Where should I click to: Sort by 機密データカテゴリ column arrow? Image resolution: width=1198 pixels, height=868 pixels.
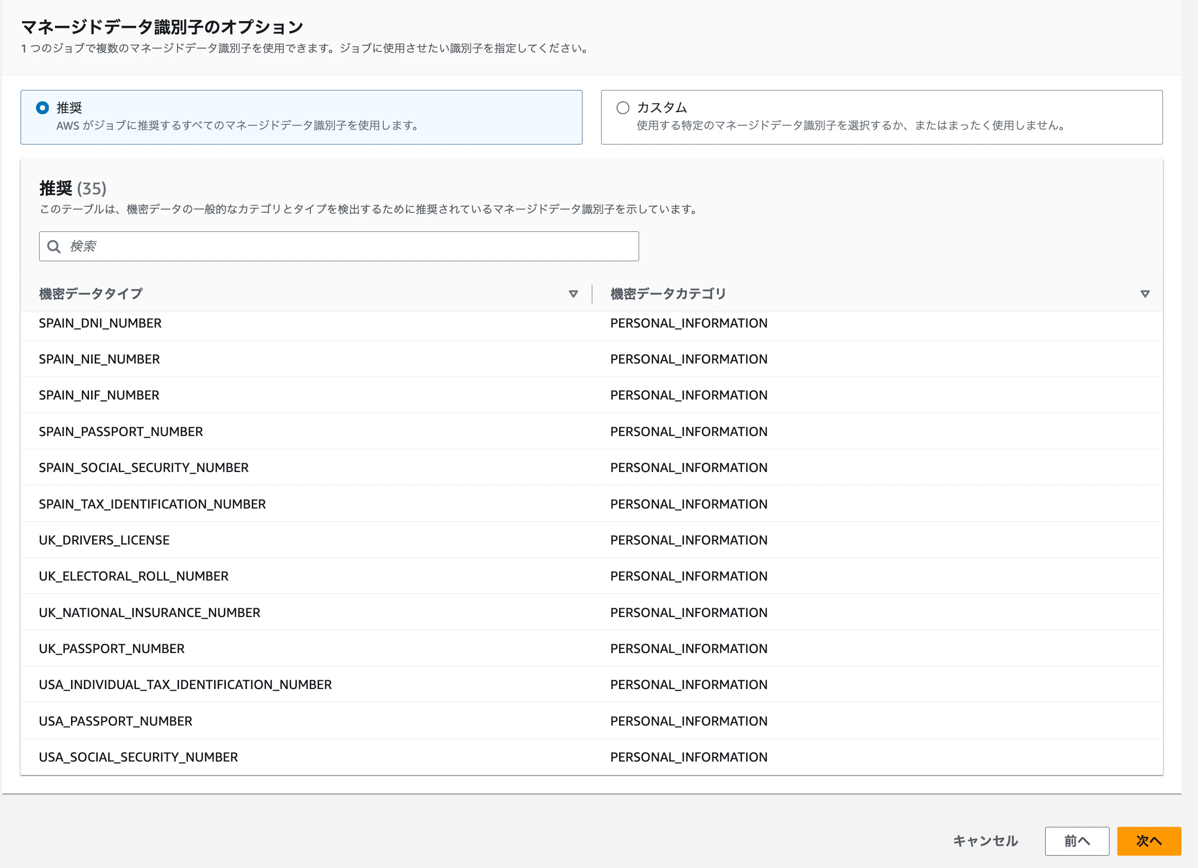coord(1144,294)
